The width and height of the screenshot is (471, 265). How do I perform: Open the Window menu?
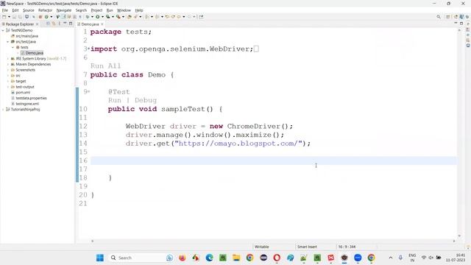pyautogui.click(x=124, y=10)
